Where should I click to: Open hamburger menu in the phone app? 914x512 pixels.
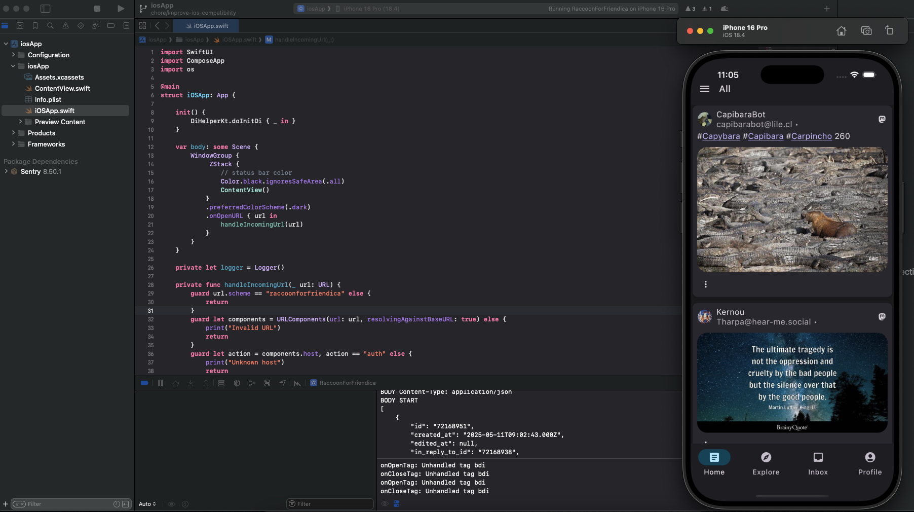704,89
